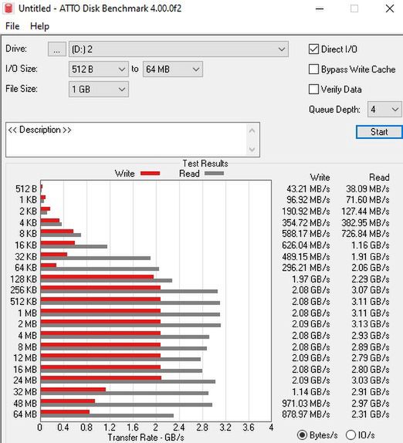Click the 43.21 MB/s write value
Viewport: 403px width, 443px height.
tap(308, 189)
